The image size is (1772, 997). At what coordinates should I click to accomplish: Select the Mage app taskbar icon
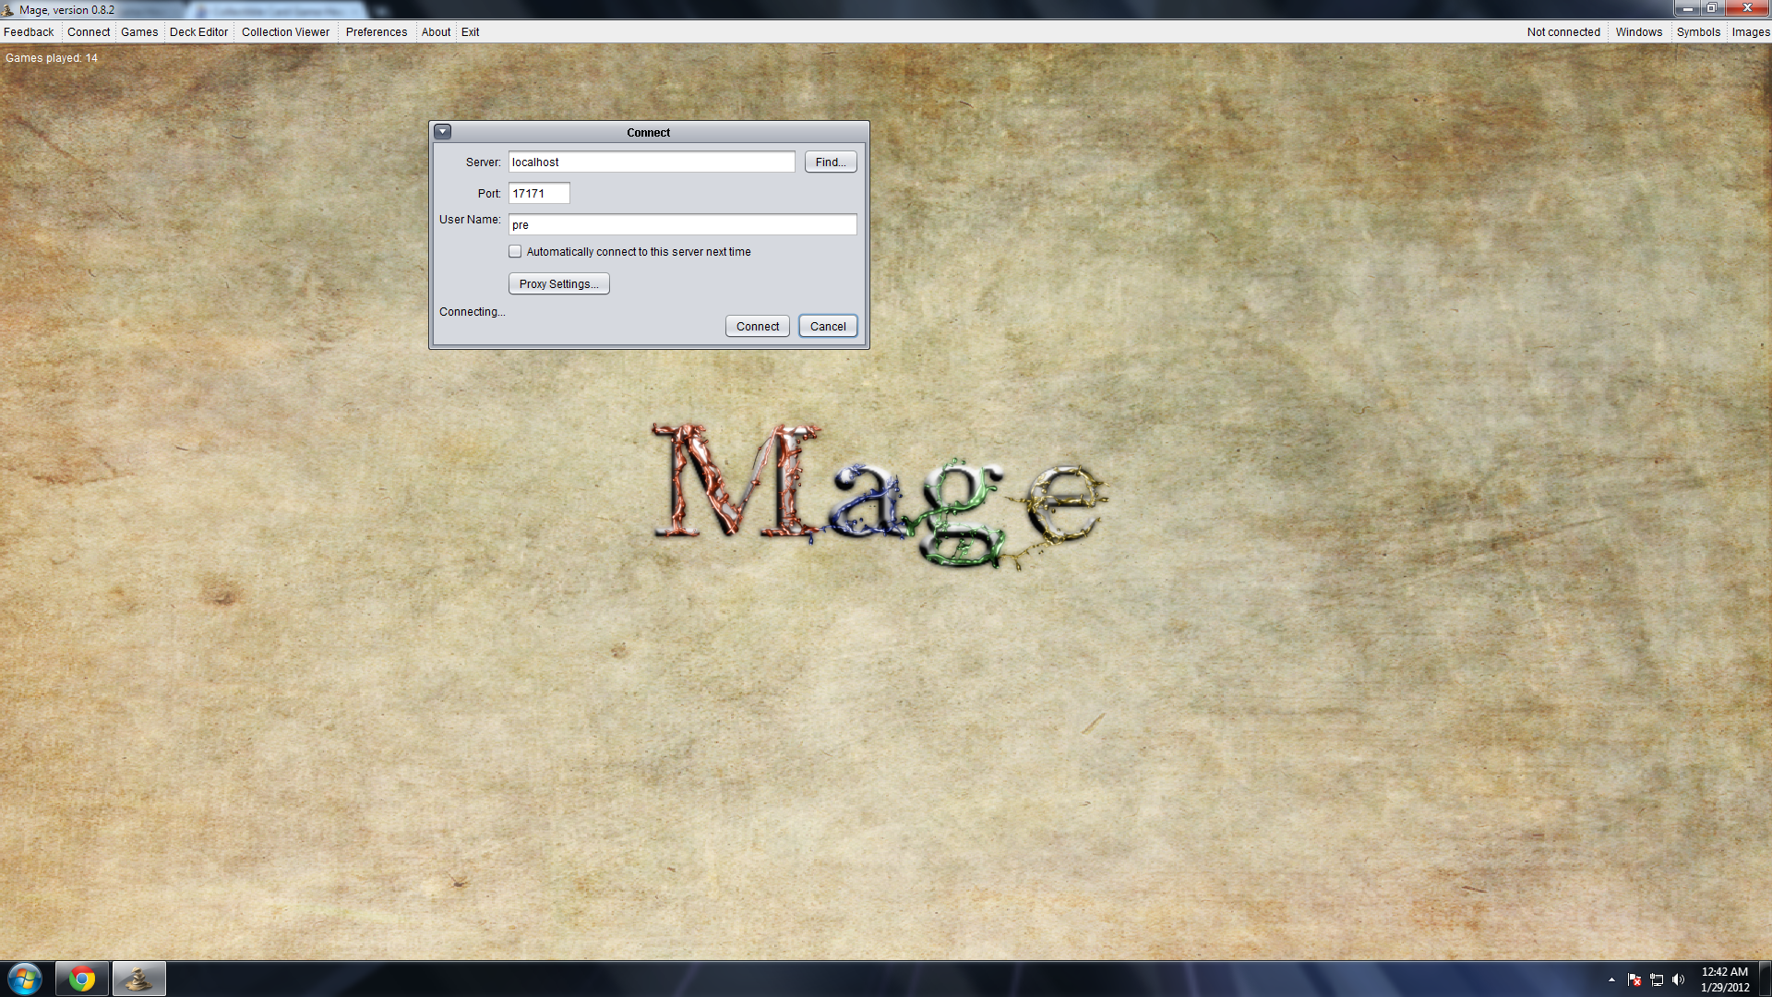coord(139,979)
